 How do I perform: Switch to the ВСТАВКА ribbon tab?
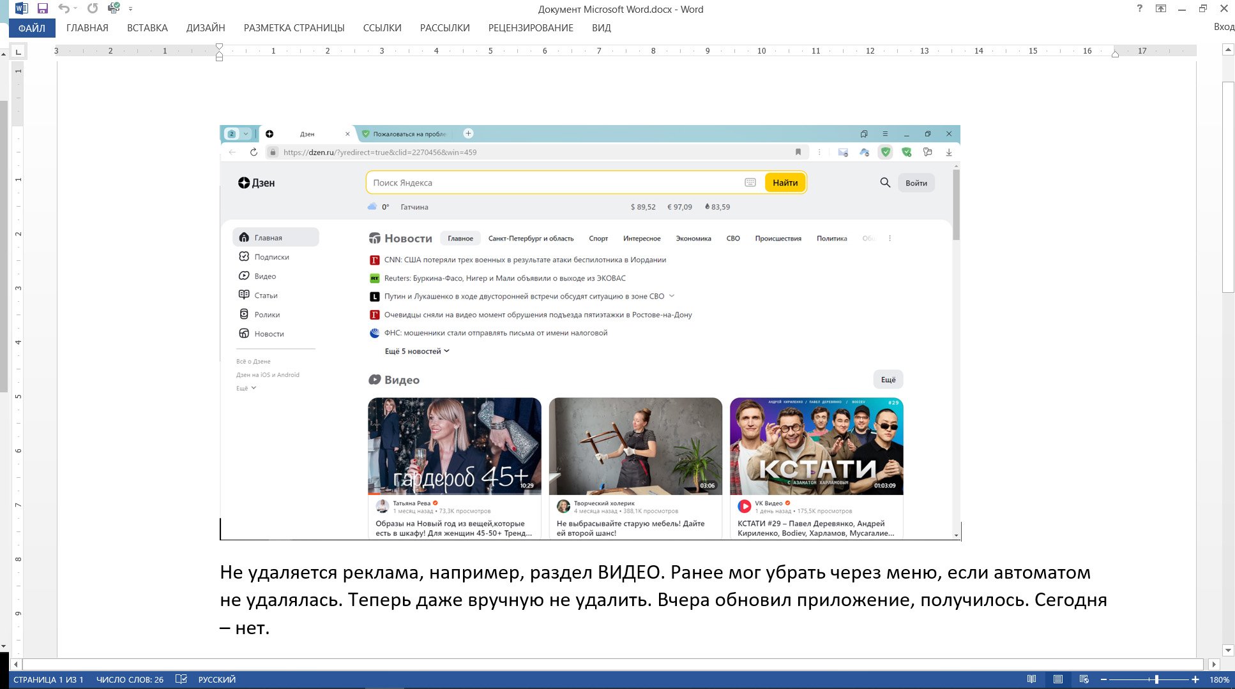[147, 27]
